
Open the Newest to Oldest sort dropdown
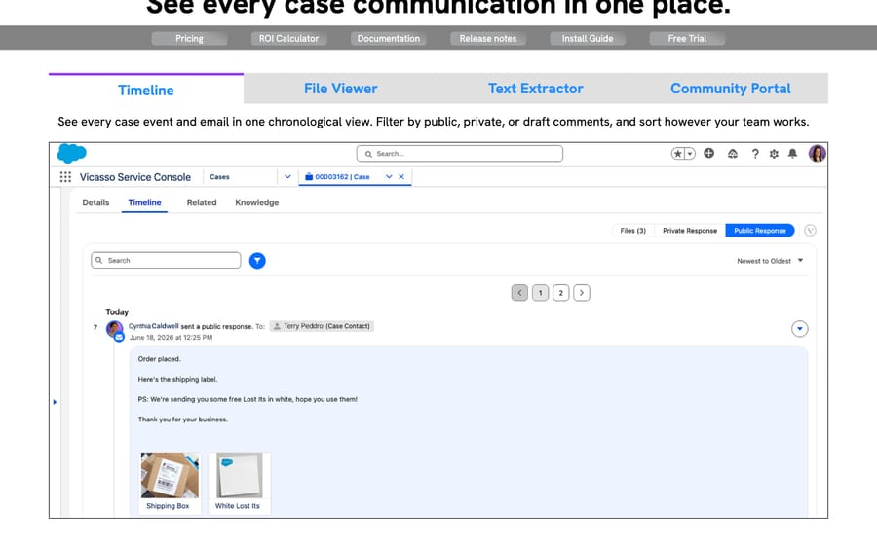tap(770, 261)
